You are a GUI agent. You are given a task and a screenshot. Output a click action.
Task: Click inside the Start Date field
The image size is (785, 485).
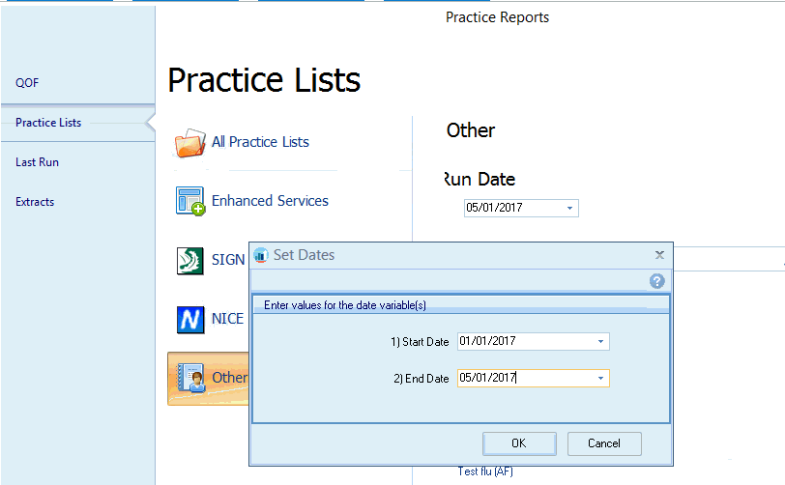tap(522, 342)
